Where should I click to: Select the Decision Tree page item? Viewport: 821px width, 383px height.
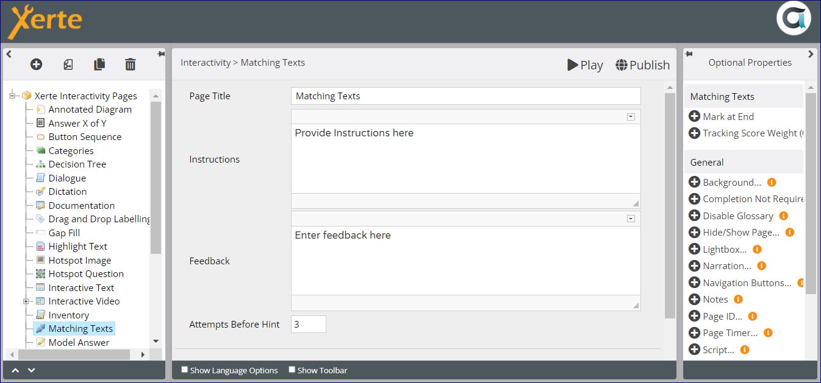pos(77,164)
